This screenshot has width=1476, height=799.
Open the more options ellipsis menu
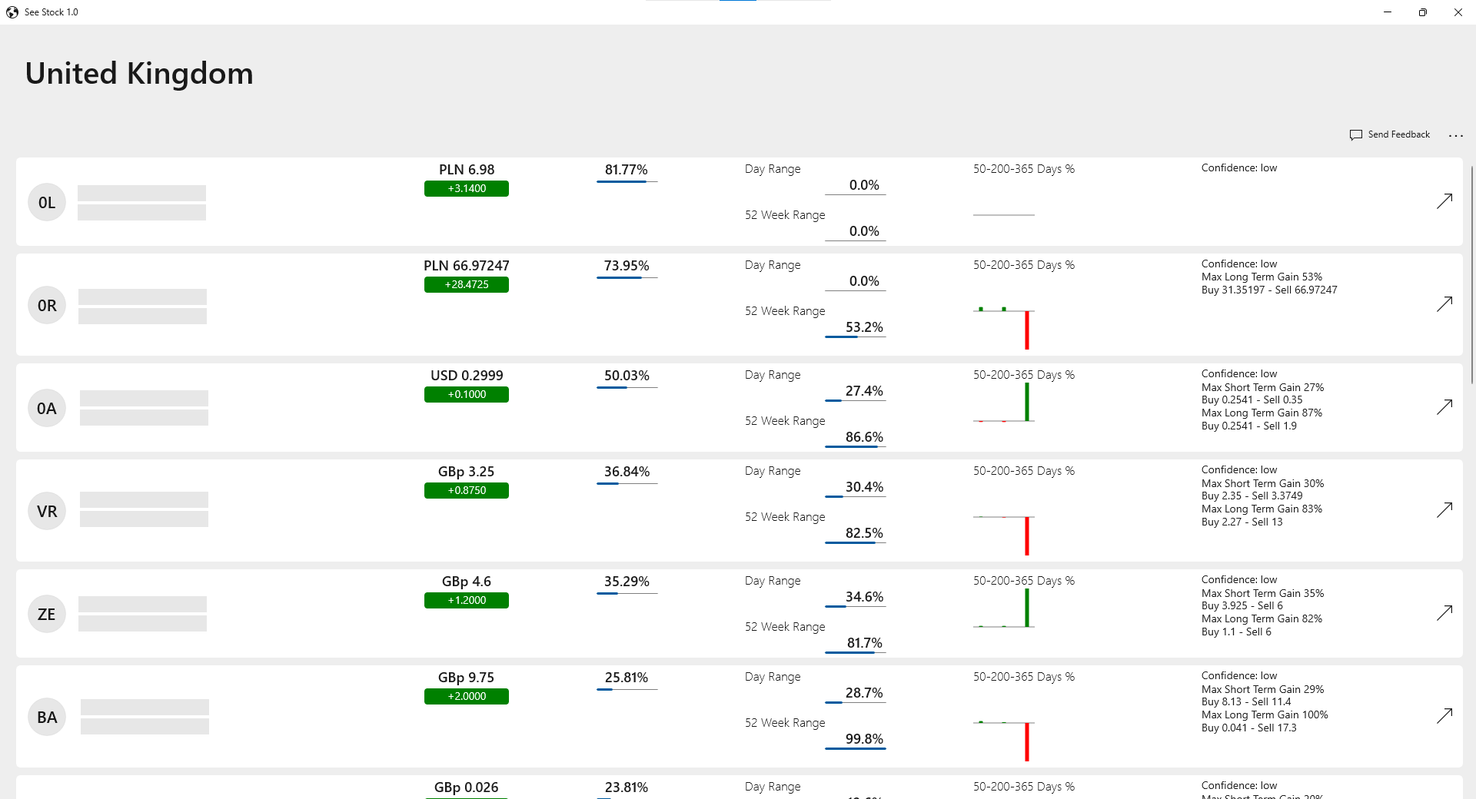coord(1455,136)
